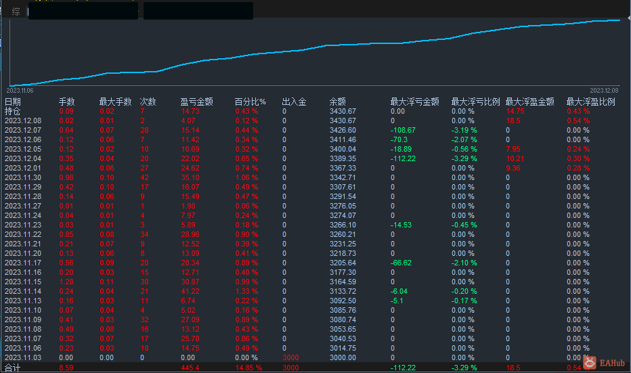The height and width of the screenshot is (373, 631).
Task: Select the 2023.11.16 date row
Action: point(23,272)
